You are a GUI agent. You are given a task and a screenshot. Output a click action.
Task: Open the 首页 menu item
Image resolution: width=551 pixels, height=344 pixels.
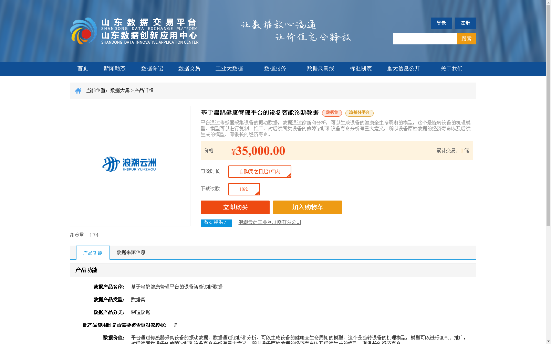click(83, 68)
